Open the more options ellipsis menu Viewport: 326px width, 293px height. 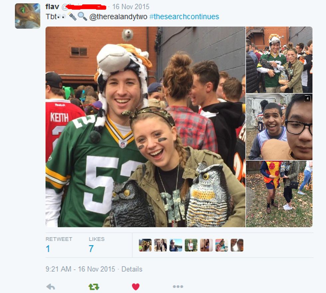point(178,287)
